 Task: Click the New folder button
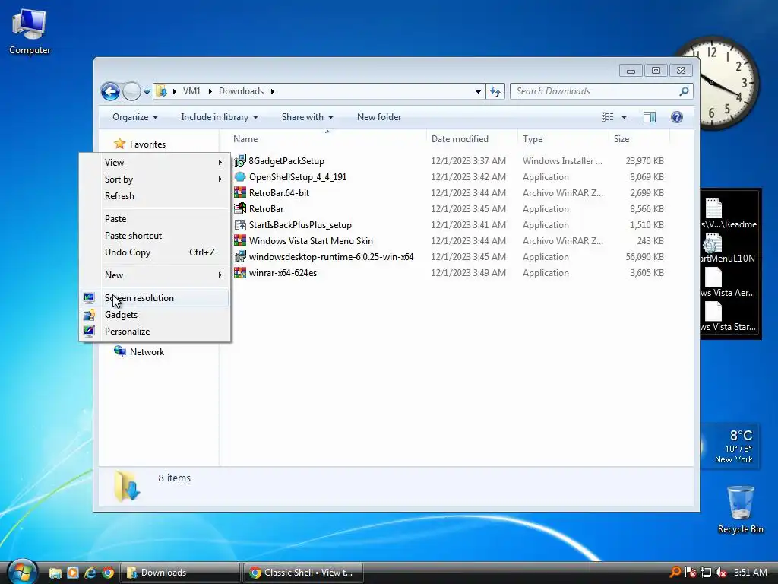pyautogui.click(x=379, y=117)
